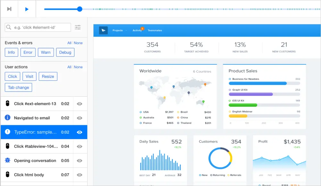Toggle eye visibility for TypeError event
Screen dimensions: 321x186
click(79, 132)
